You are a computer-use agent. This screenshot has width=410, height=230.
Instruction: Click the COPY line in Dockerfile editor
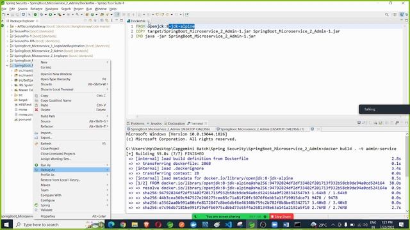[238, 31]
